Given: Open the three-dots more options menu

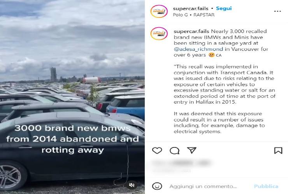Looking at the screenshot, I should point(277,11).
